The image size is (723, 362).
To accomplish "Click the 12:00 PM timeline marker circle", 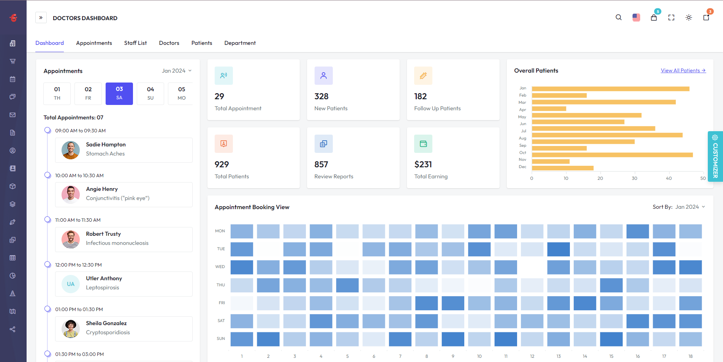I will tap(47, 264).
